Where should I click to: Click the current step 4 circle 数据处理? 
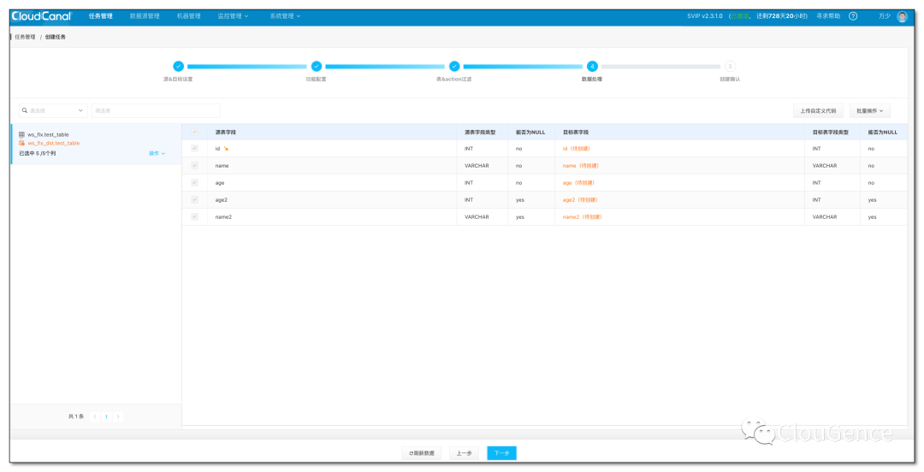(592, 67)
